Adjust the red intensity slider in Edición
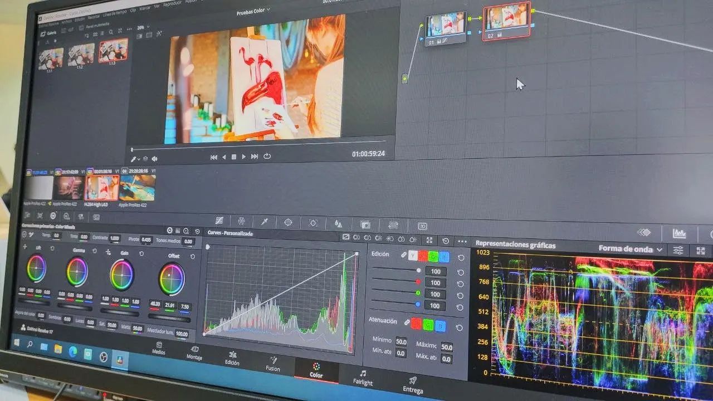Screen dimensions: 713x401 (396, 281)
